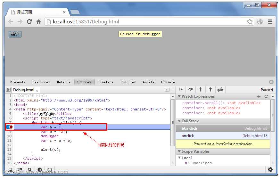
Task: Click the source editor scroll-up arrow
Action: coord(173,96)
